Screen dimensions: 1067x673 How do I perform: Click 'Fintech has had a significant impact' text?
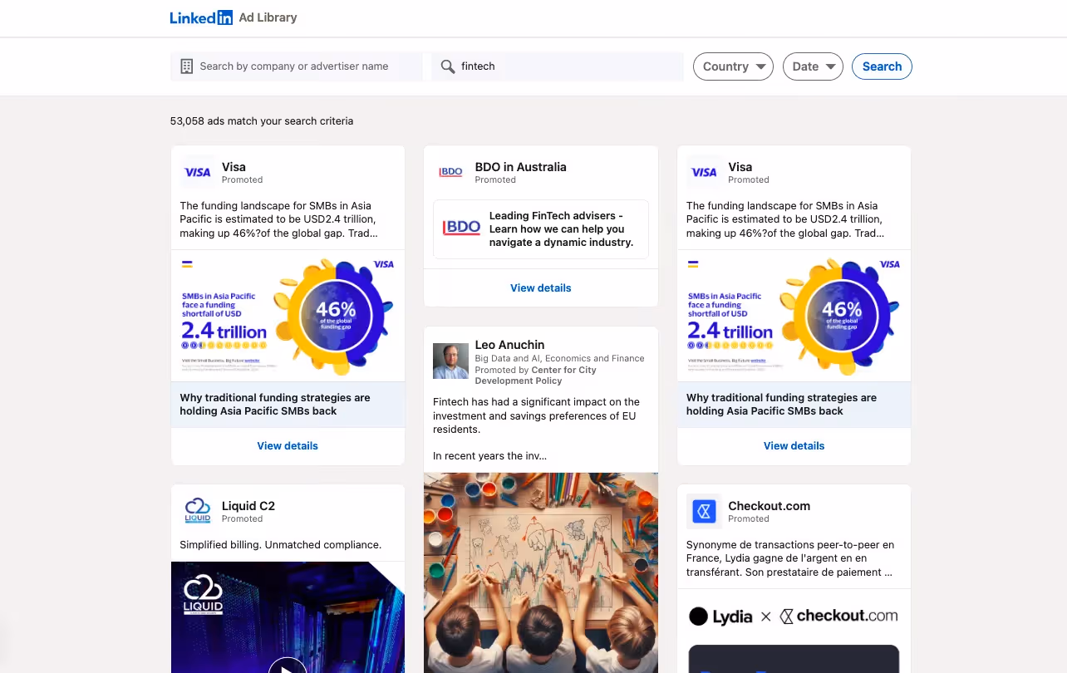point(537,415)
